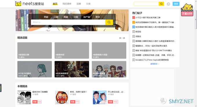The width and height of the screenshot is (197, 107).
Task: Click the page vertical scrollbar thumb
Action: point(196,19)
